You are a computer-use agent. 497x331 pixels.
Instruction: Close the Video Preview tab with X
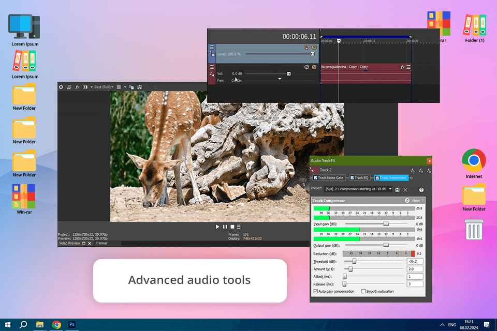(x=90, y=244)
